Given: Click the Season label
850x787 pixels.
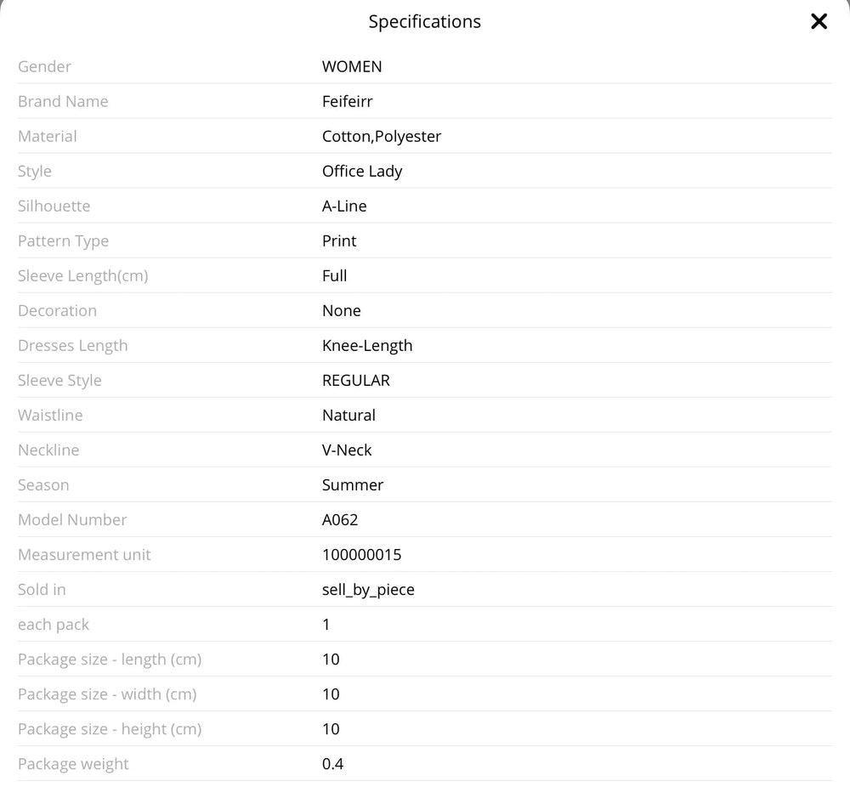Looking at the screenshot, I should [x=43, y=484].
